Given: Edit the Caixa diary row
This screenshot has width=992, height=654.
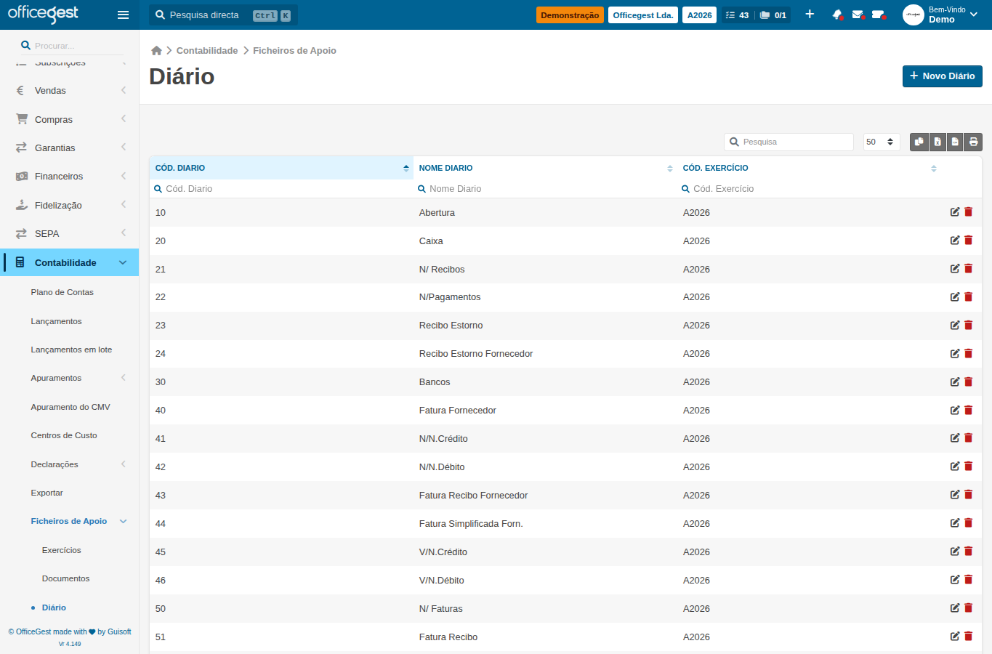Looking at the screenshot, I should pyautogui.click(x=955, y=241).
